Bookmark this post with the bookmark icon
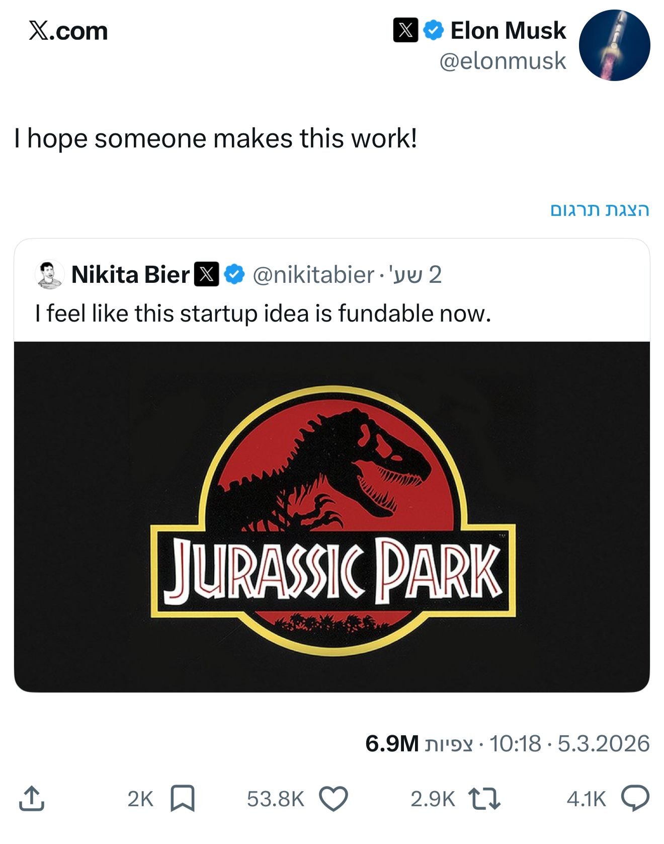The width and height of the screenshot is (664, 844). tap(183, 798)
